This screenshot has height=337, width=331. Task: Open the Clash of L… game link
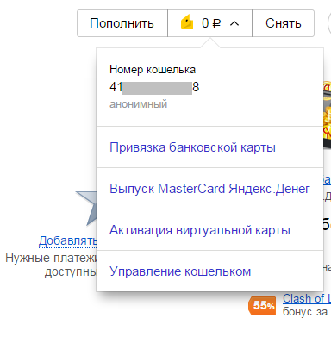coord(307,298)
